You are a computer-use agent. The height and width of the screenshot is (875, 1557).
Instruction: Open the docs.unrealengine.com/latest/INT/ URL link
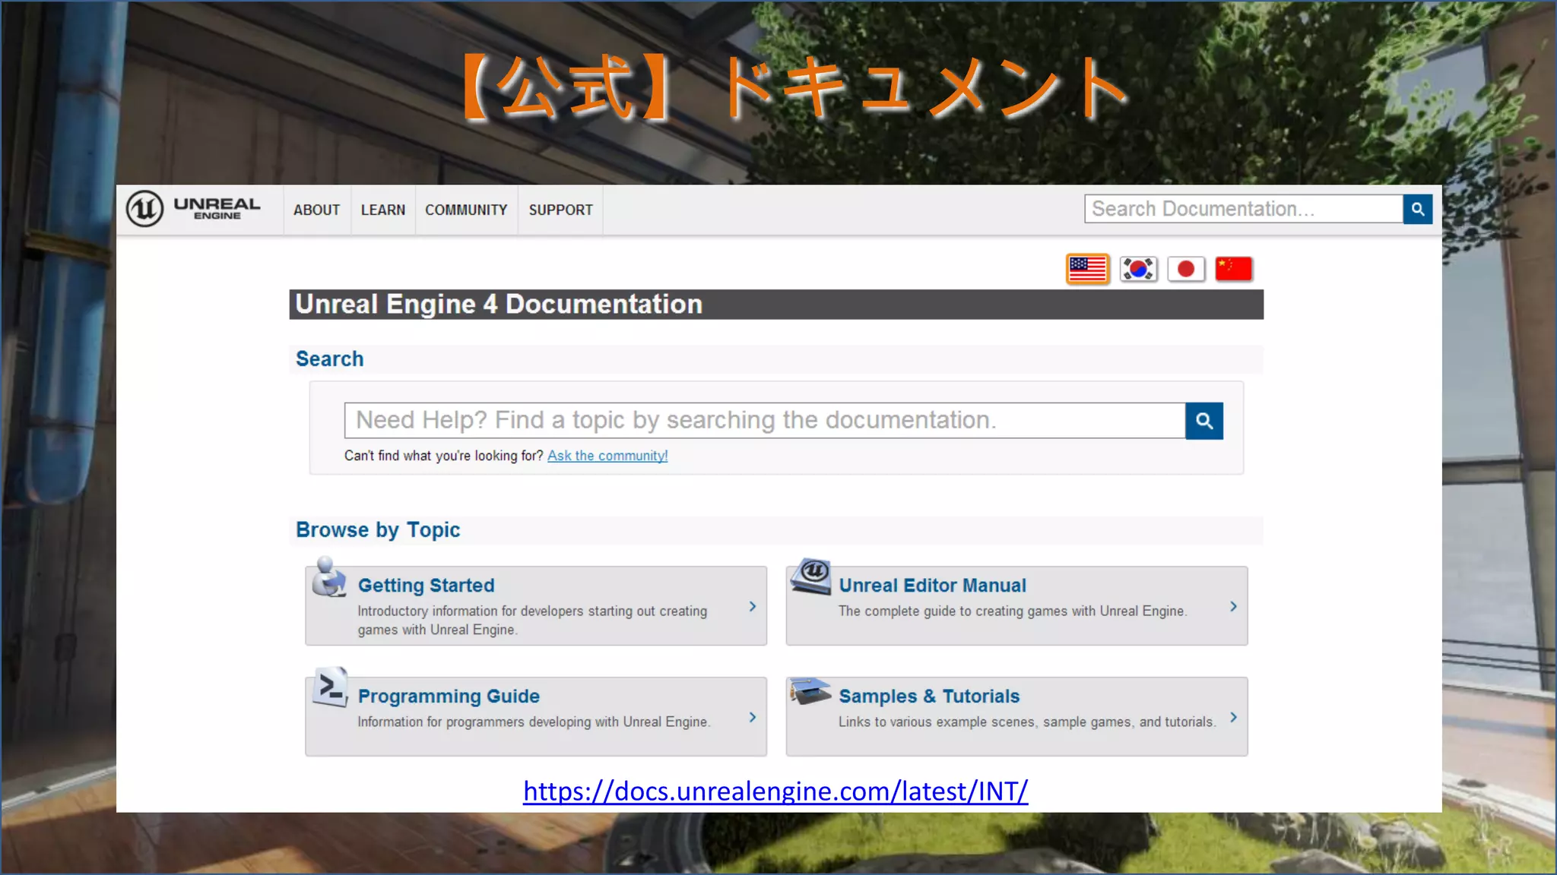[x=775, y=791]
